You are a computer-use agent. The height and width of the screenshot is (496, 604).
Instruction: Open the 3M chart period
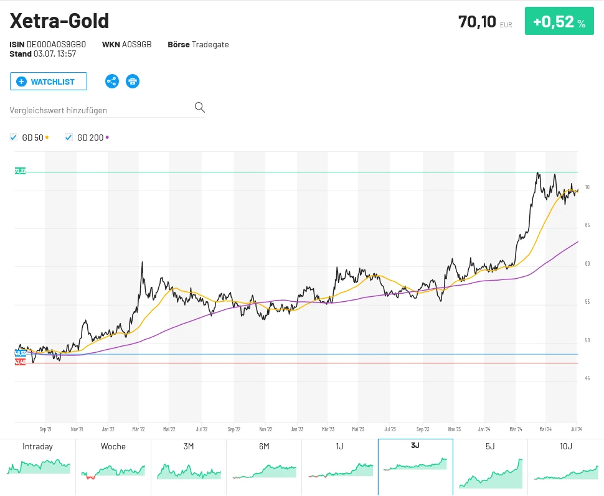189,467
